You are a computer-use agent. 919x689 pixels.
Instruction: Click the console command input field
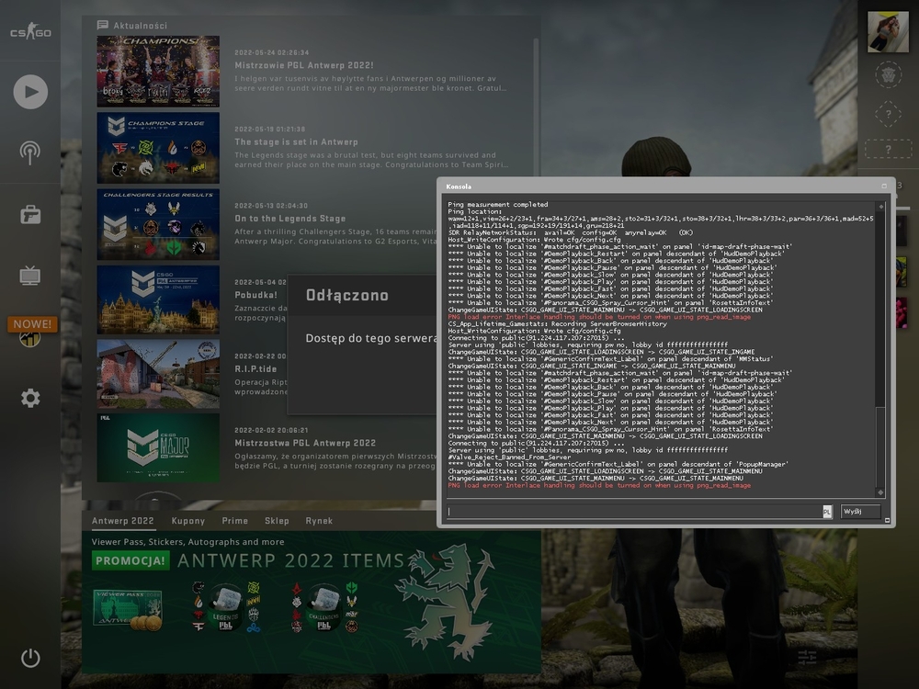[635, 512]
